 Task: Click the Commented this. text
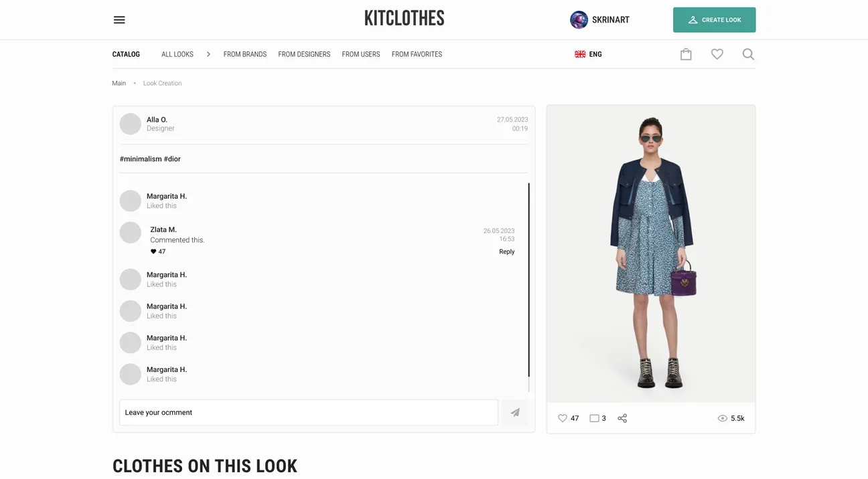click(x=177, y=240)
